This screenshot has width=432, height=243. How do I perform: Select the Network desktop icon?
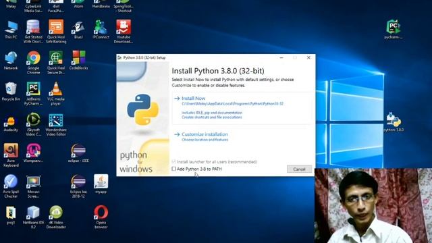(11, 60)
